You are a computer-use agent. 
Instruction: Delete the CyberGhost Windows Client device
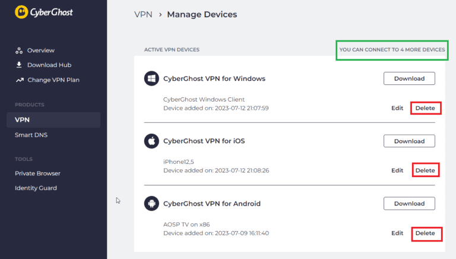point(425,108)
